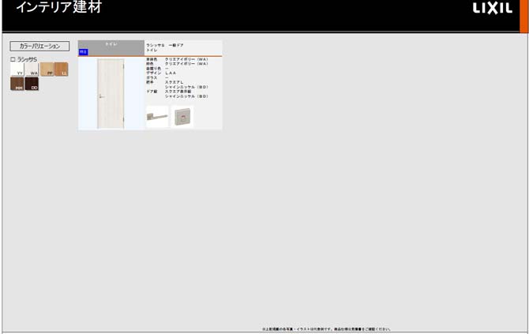Click the blue tag on トイレ header

pyautogui.click(x=83, y=52)
